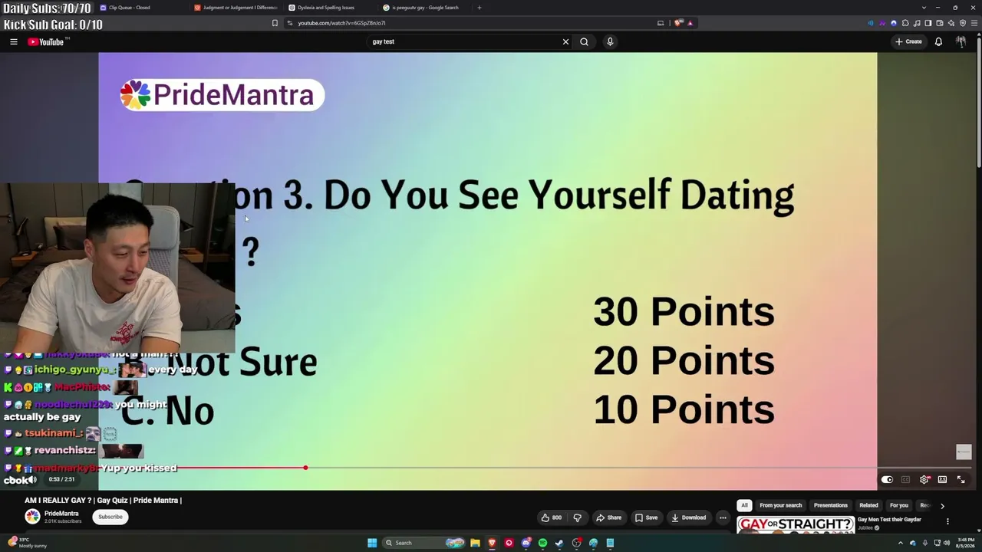The height and width of the screenshot is (552, 982).
Task: Subscribe to the PrideMantra channel
Action: click(x=110, y=517)
